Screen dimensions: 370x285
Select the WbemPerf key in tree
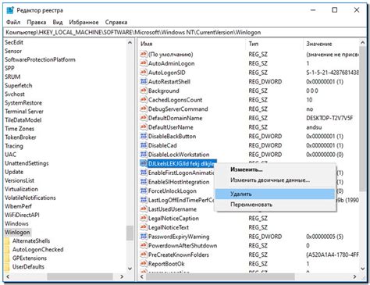click(18, 206)
